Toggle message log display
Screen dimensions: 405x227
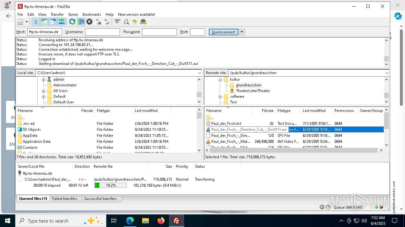(36, 22)
